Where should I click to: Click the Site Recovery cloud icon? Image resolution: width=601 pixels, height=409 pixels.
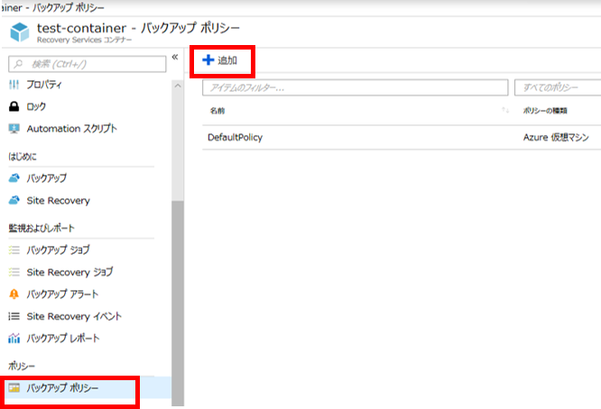14,200
